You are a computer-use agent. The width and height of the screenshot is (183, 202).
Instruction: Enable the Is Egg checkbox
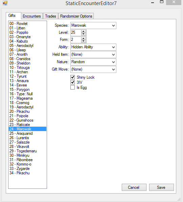73,87
